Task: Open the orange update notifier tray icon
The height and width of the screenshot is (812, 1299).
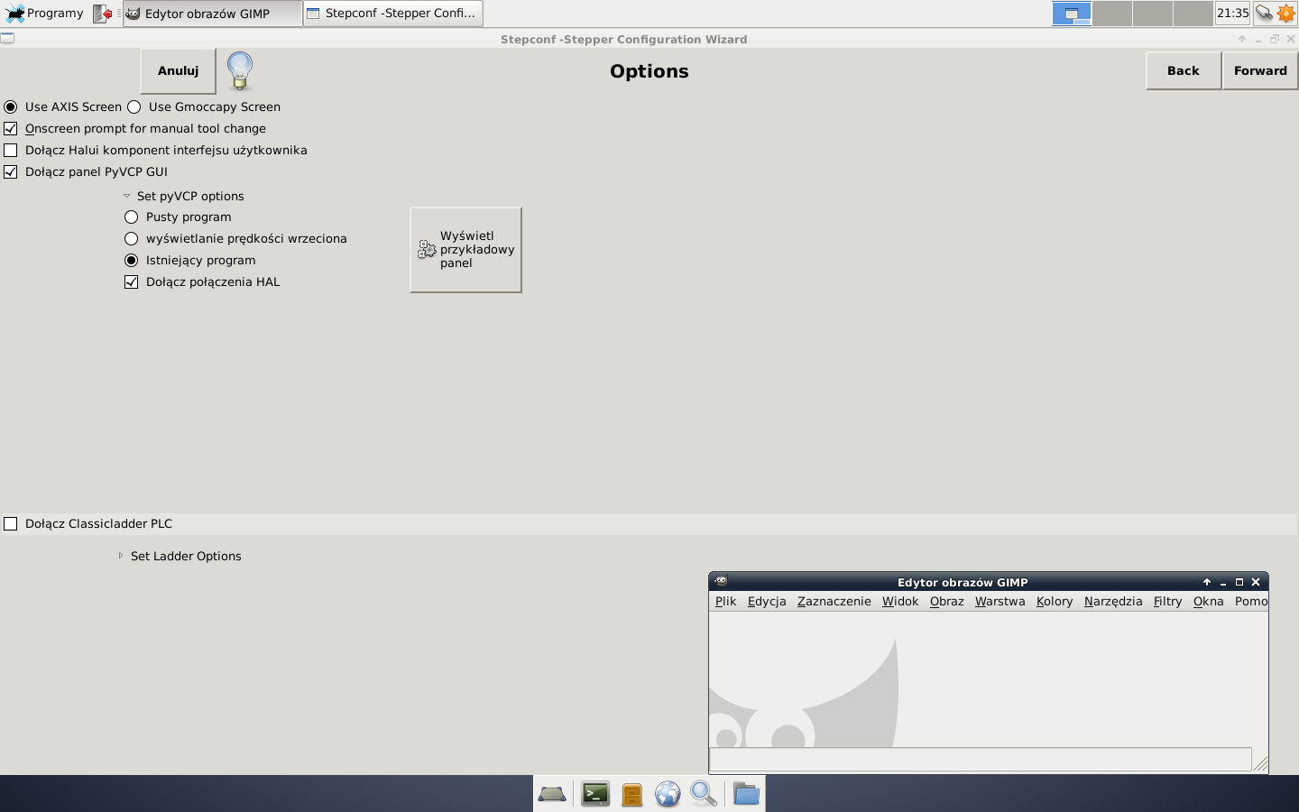Action: (x=1285, y=14)
